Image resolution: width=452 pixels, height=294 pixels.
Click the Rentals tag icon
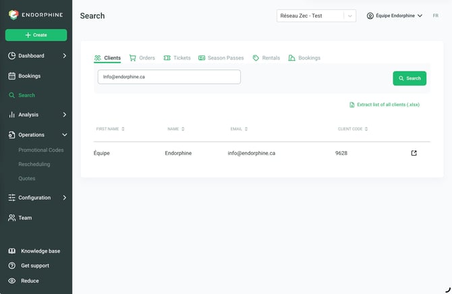256,58
